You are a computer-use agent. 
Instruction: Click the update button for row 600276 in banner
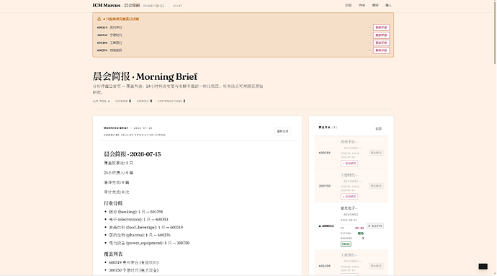click(x=381, y=50)
